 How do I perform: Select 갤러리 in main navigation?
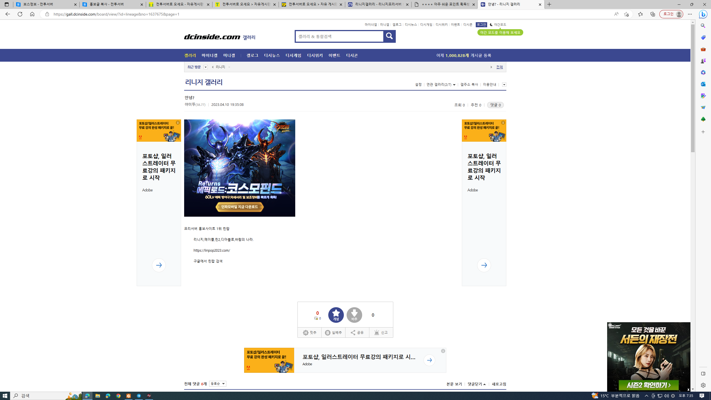(190, 56)
